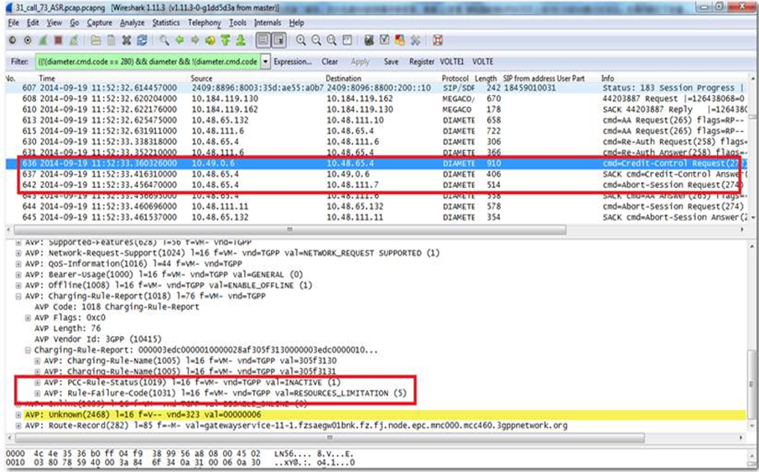This screenshot has width=759, height=472.
Task: Reset zoom to normal size icon
Action: 331,41
